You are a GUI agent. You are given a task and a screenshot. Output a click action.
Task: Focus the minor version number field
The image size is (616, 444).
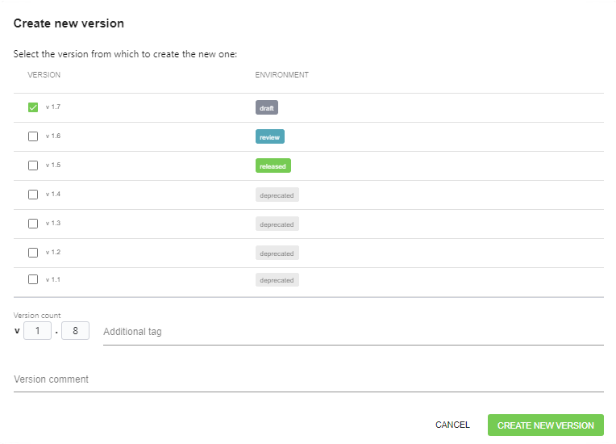coord(75,331)
